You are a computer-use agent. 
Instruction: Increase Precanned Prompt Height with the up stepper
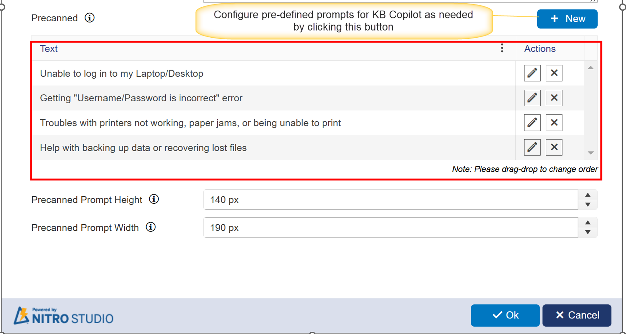[x=588, y=195]
